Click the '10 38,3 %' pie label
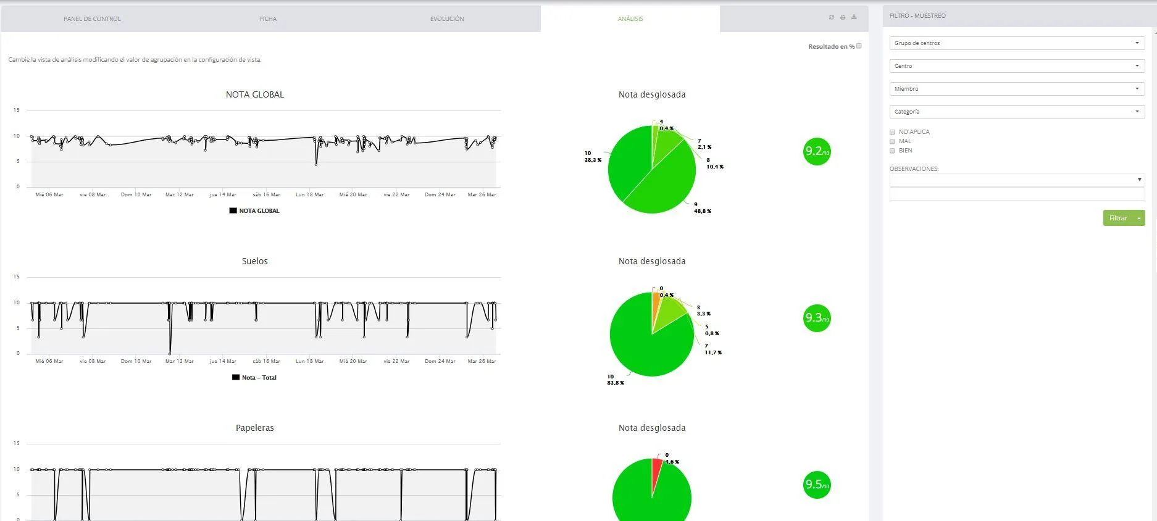The image size is (1157, 521). coord(593,157)
